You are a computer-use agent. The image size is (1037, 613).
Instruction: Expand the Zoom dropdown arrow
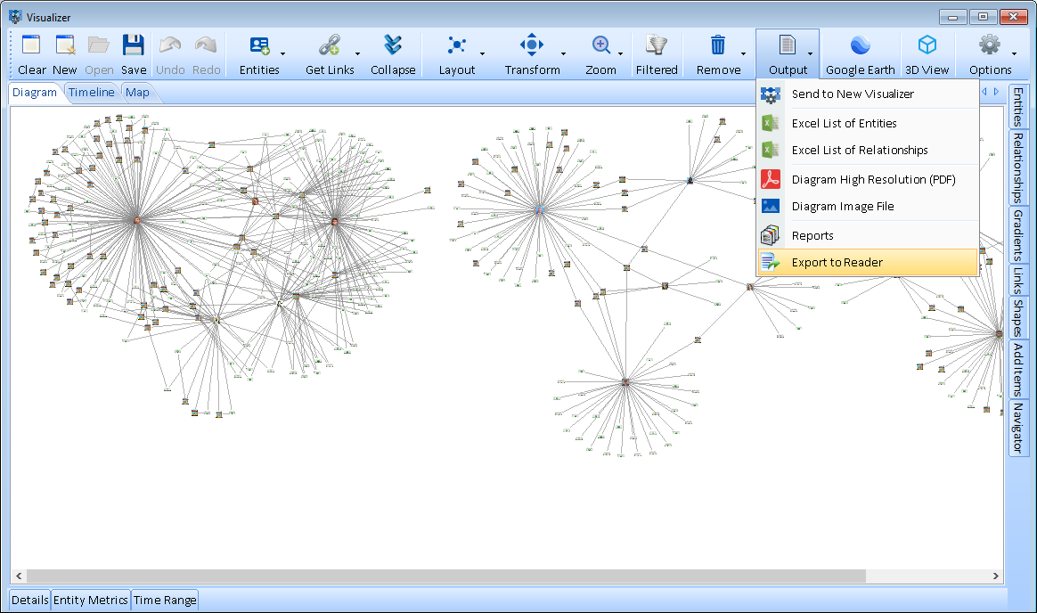[x=620, y=53]
